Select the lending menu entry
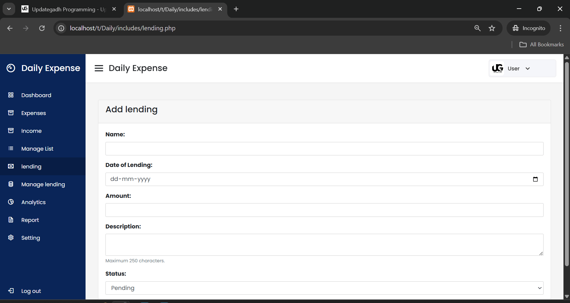This screenshot has height=303, width=570. (31, 166)
